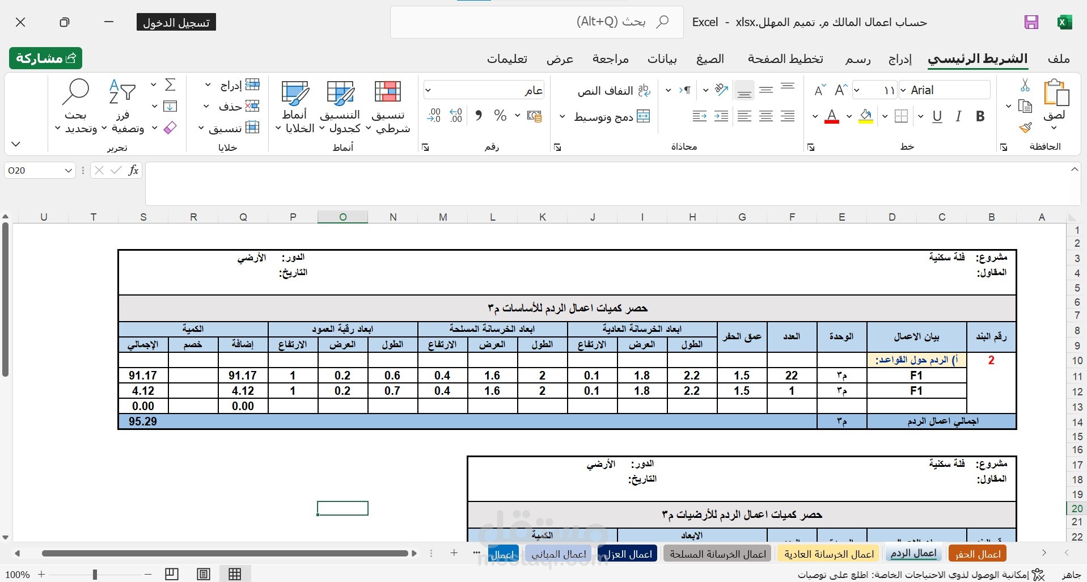Switch to اعمال الحفر sheet tab
1087x582 pixels.
pyautogui.click(x=978, y=554)
